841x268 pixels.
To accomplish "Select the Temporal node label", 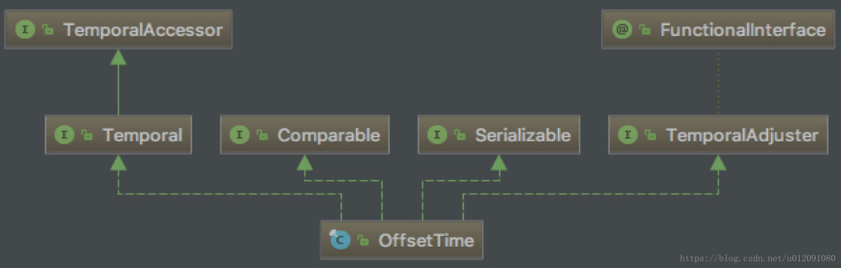I will pyautogui.click(x=143, y=135).
